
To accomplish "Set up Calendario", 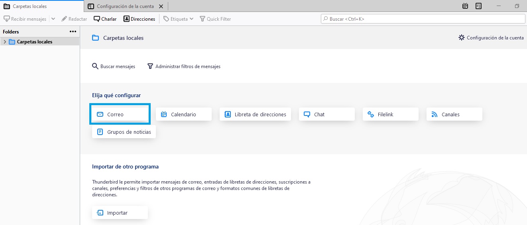I will [x=184, y=114].
